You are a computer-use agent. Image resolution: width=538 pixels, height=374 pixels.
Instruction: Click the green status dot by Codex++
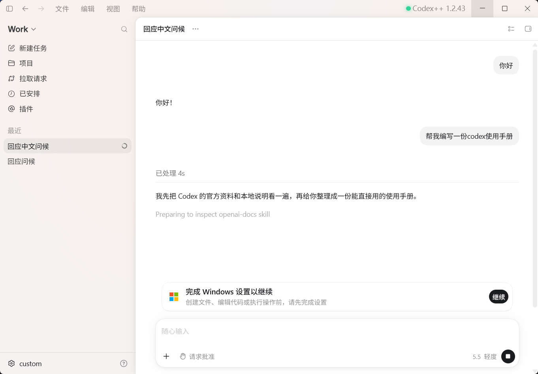pyautogui.click(x=408, y=9)
